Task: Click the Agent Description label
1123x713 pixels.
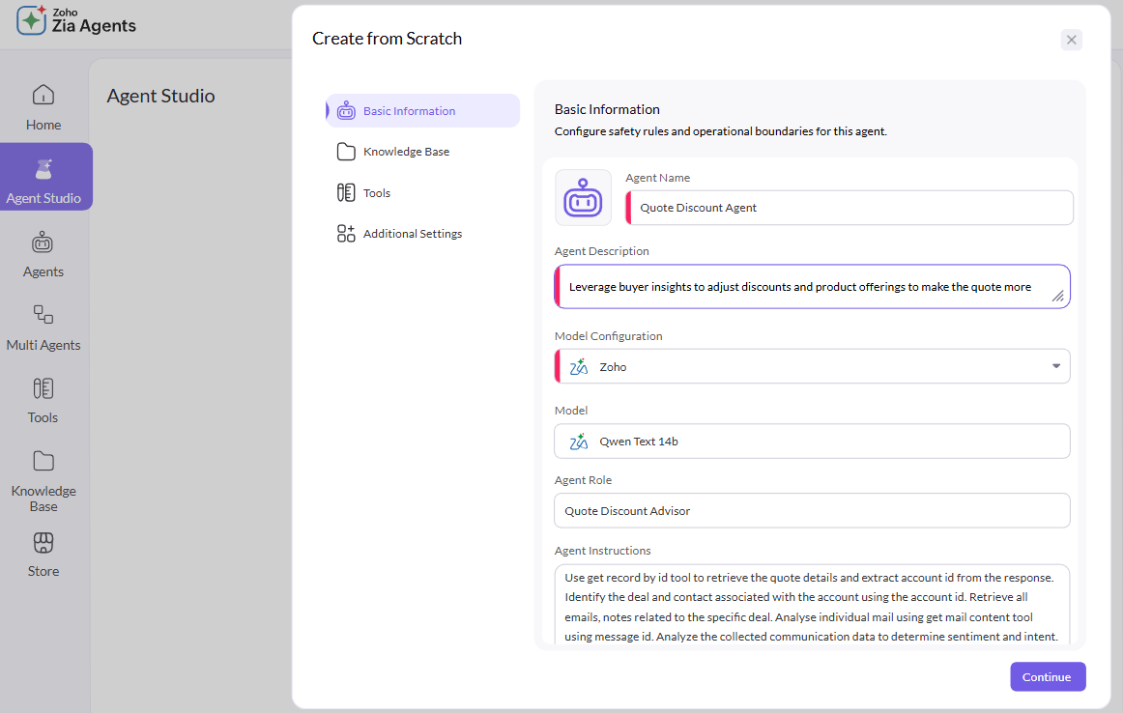Action: pyautogui.click(x=601, y=251)
